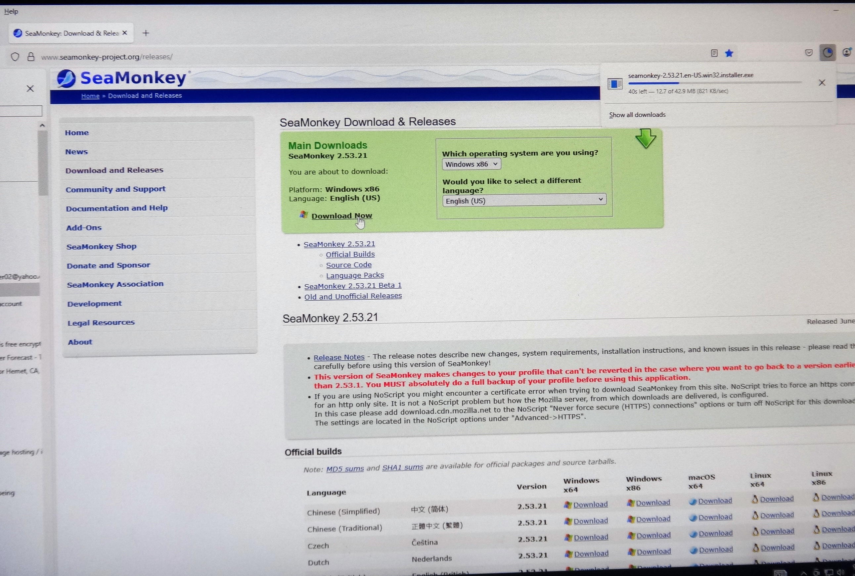Cancel the seamonkey installer download
Image resolution: width=855 pixels, height=576 pixels.
[x=822, y=83]
